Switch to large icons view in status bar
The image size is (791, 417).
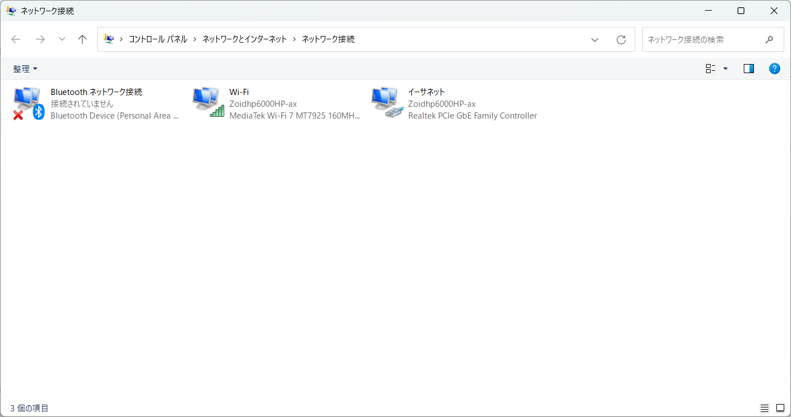pyautogui.click(x=780, y=408)
